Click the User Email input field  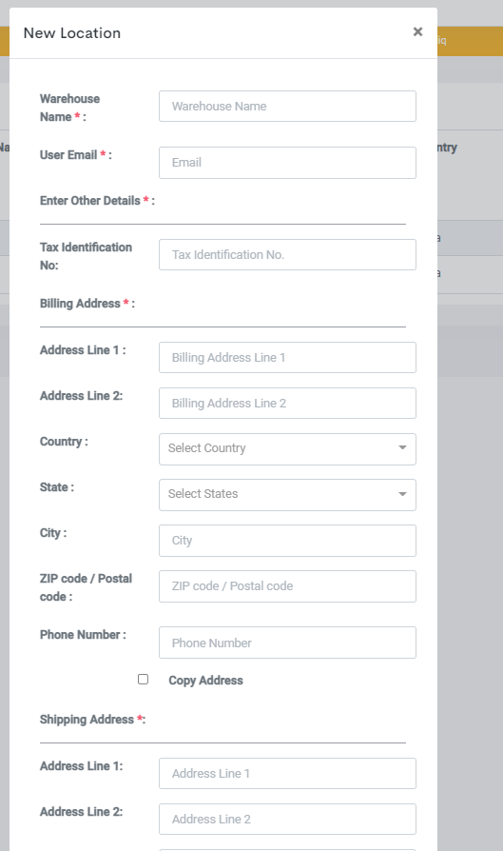click(287, 162)
